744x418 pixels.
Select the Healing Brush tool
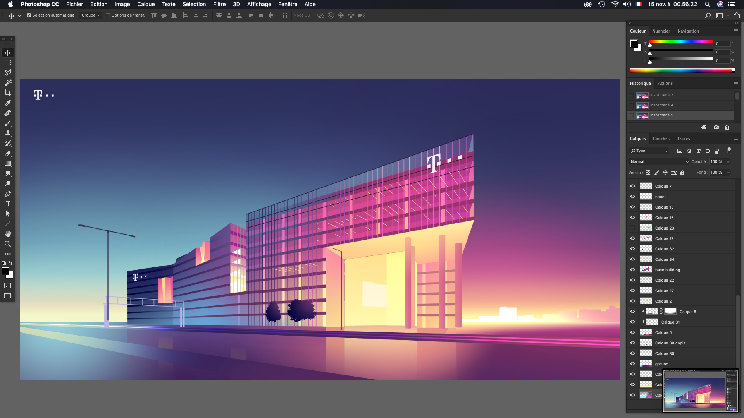8,113
